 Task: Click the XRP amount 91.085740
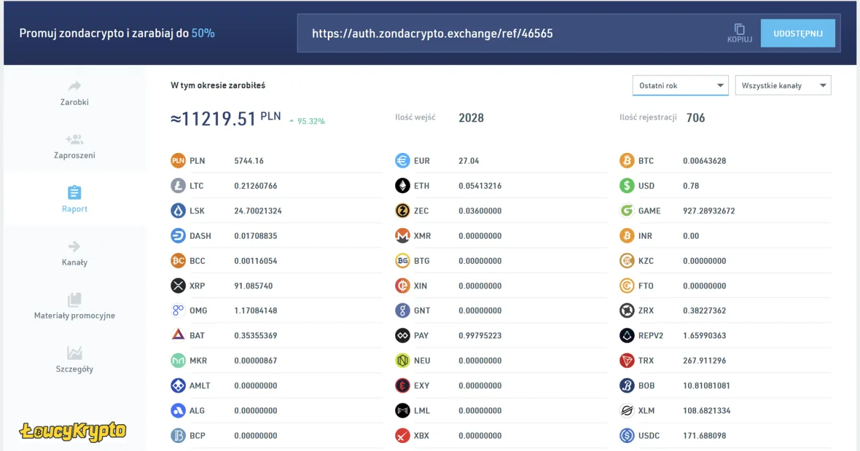[253, 286]
